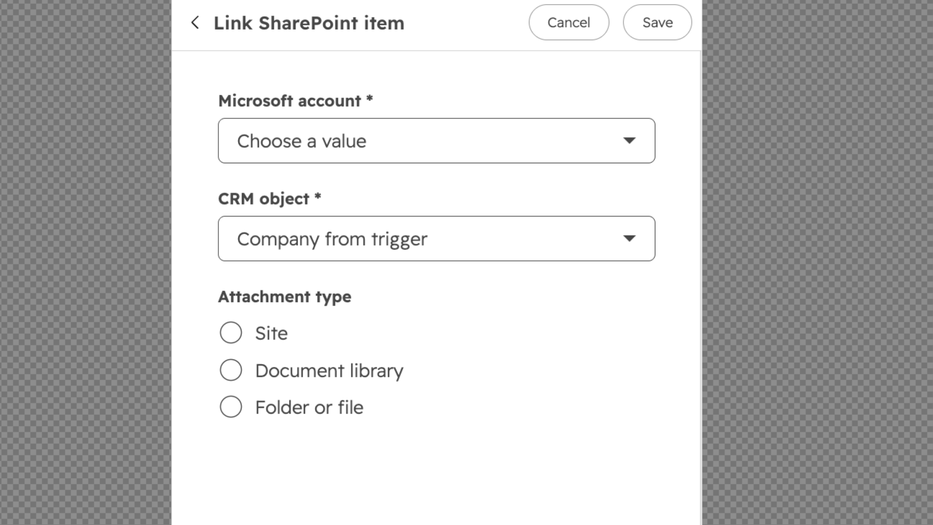Select the Folder or file option
The width and height of the screenshot is (933, 525).
231,407
